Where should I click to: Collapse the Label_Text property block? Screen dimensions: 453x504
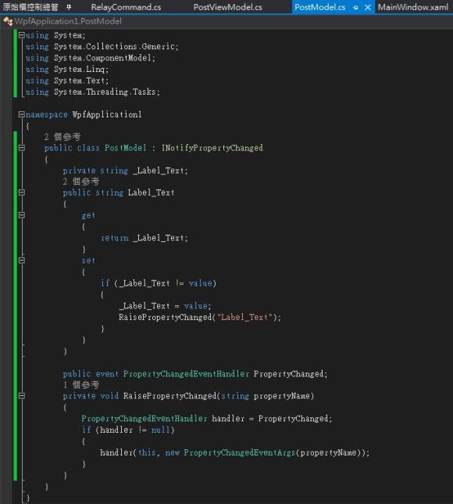click(x=22, y=193)
